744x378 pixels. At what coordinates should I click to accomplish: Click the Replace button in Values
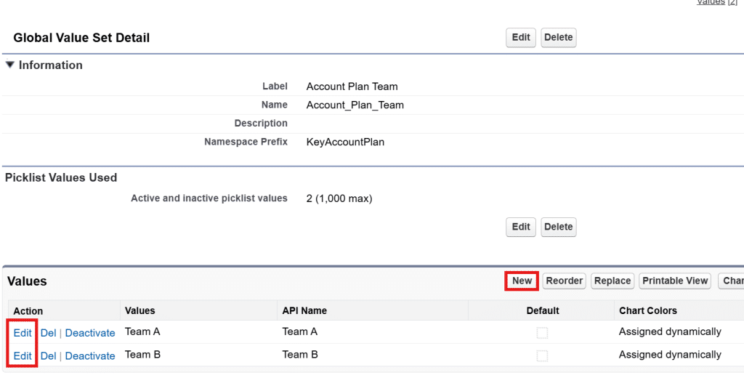[x=612, y=281]
